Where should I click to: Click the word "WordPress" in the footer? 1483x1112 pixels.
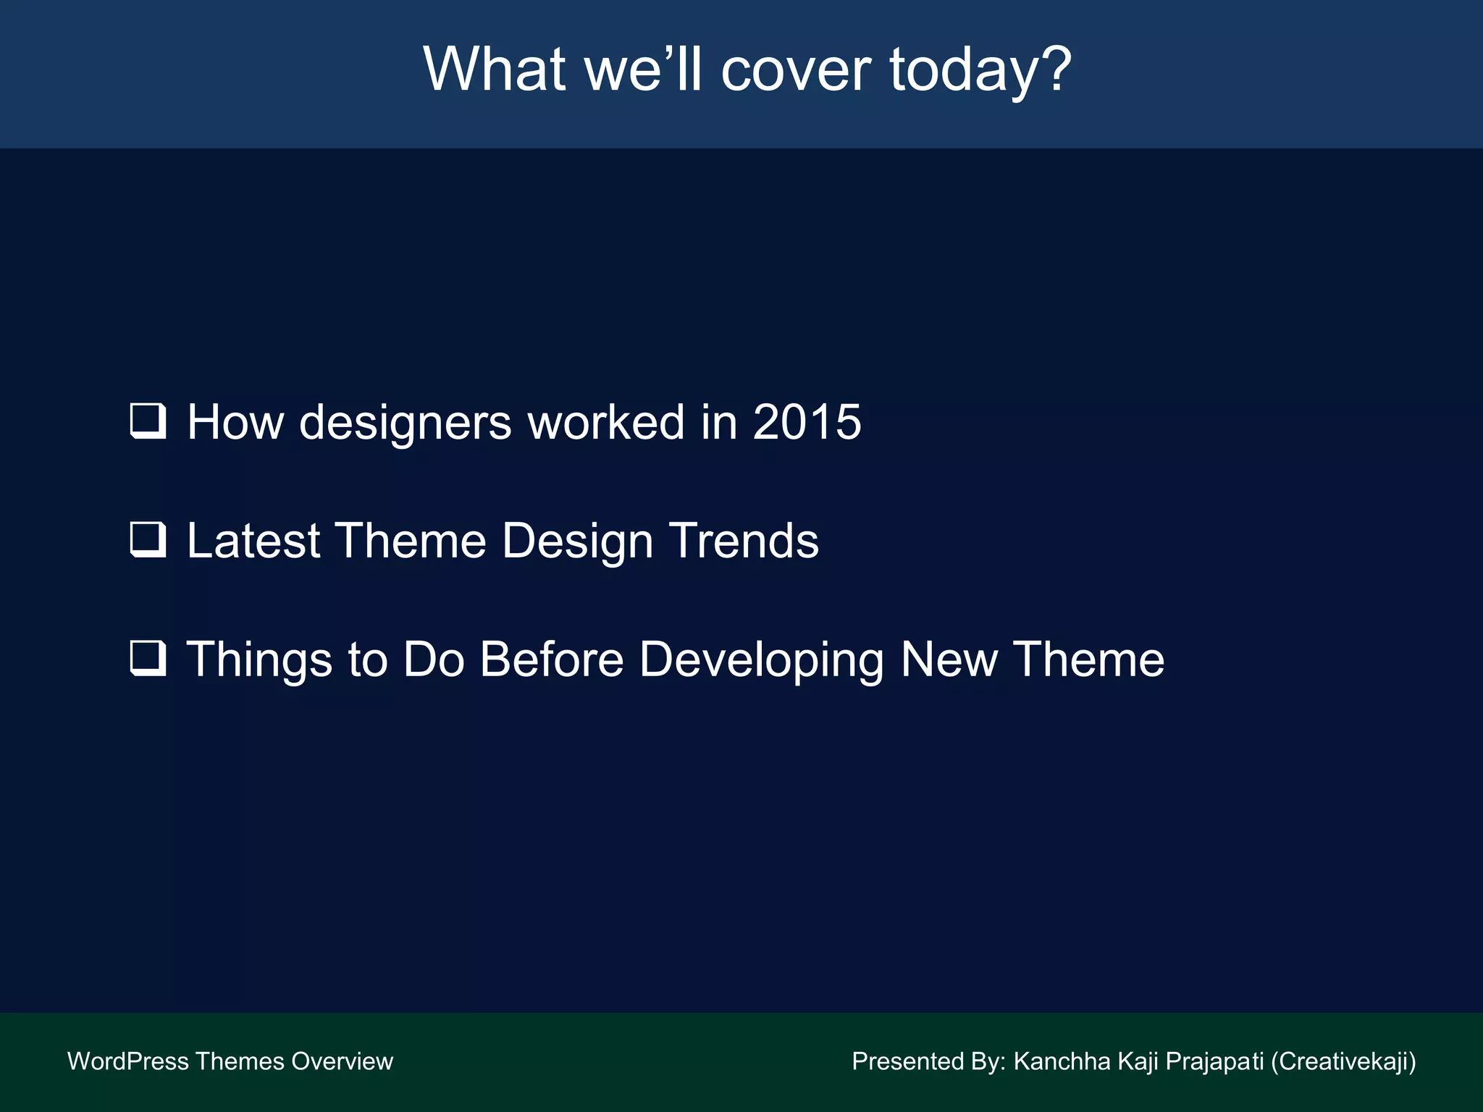click(128, 1061)
